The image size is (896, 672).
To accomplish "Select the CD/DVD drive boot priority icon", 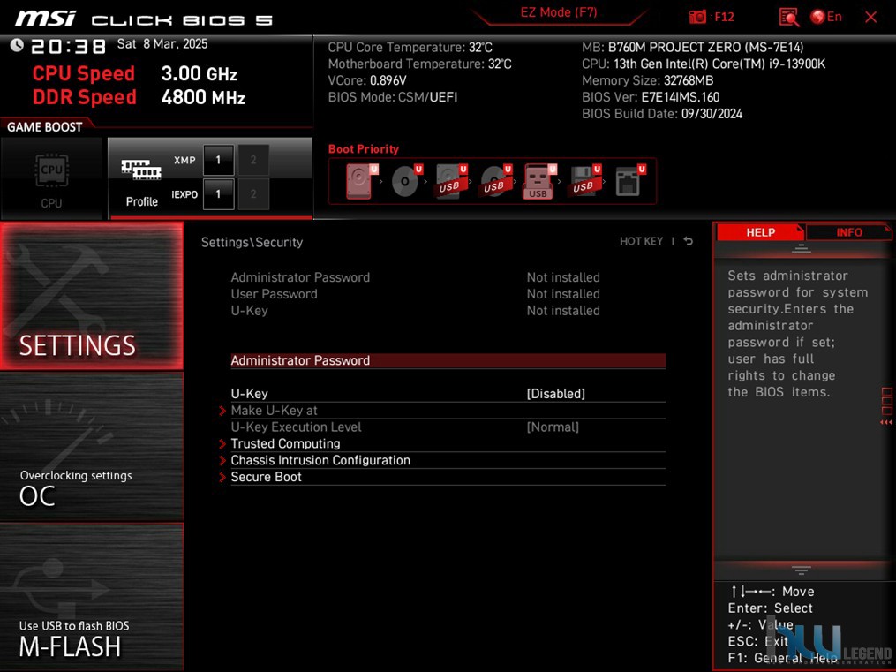I will 406,180.
